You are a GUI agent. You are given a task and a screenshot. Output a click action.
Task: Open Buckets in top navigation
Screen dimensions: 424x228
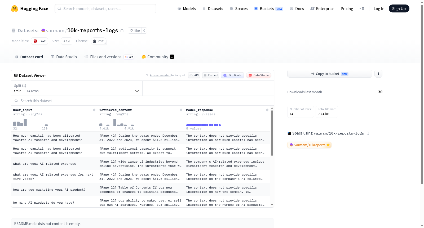tap(268, 8)
